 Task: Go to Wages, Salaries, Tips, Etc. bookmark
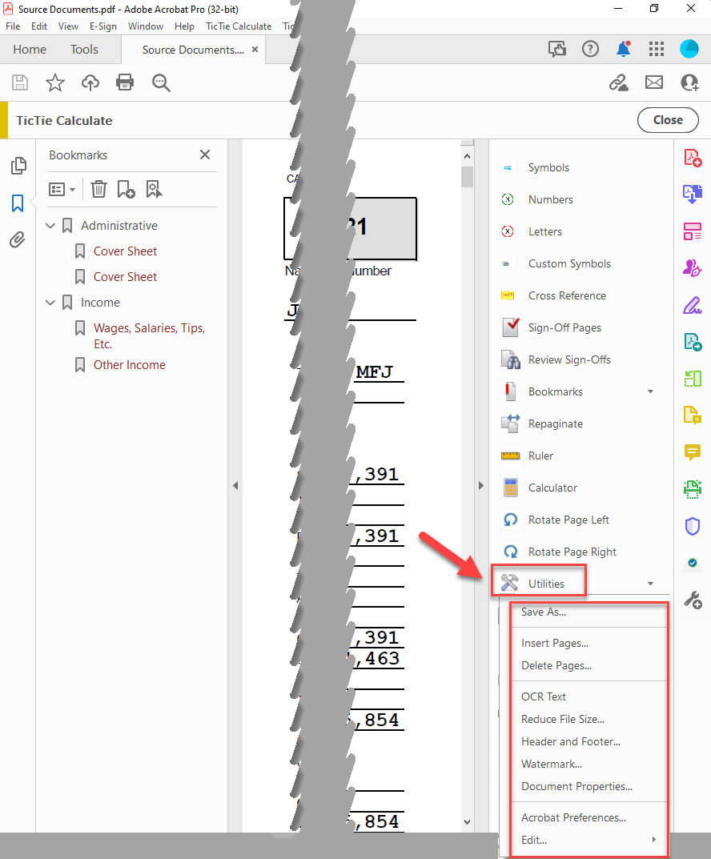tap(149, 335)
